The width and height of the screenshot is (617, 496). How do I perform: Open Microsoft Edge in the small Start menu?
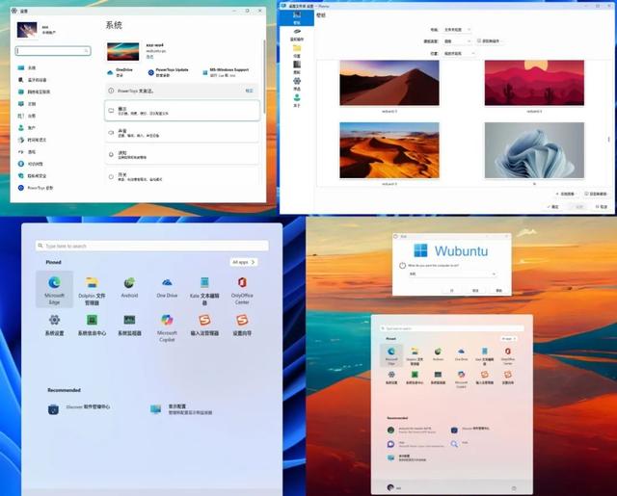(x=391, y=355)
